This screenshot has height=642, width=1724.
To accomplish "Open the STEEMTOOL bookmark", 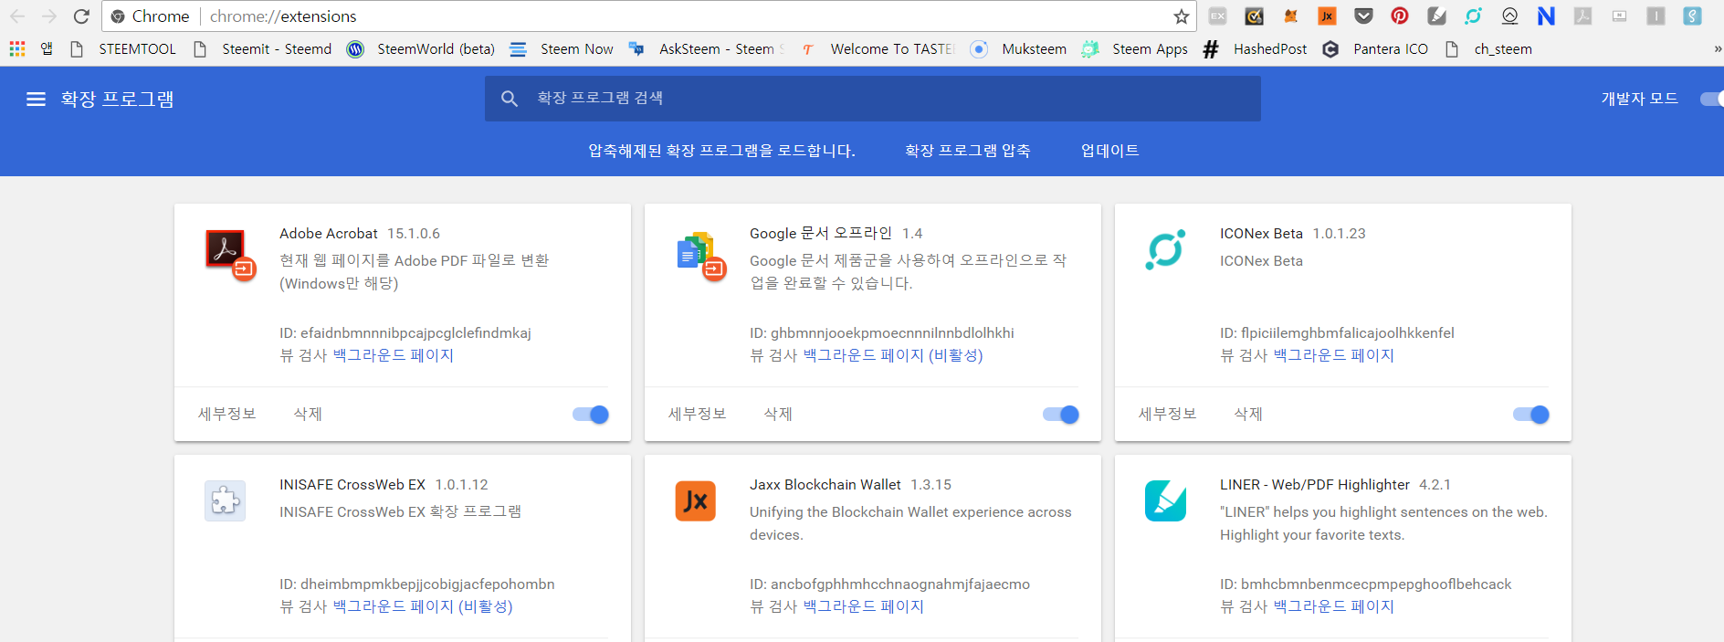I will coord(123,49).
